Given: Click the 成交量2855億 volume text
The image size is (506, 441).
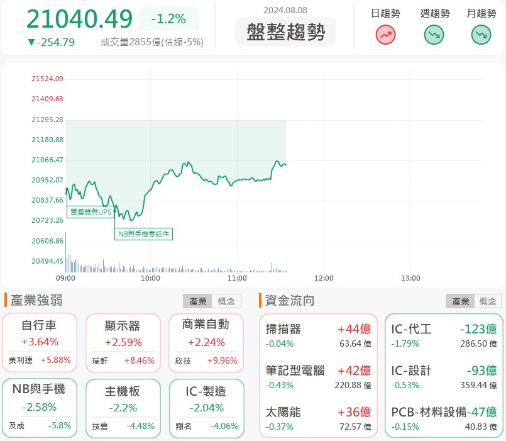Looking at the screenshot, I should [151, 42].
